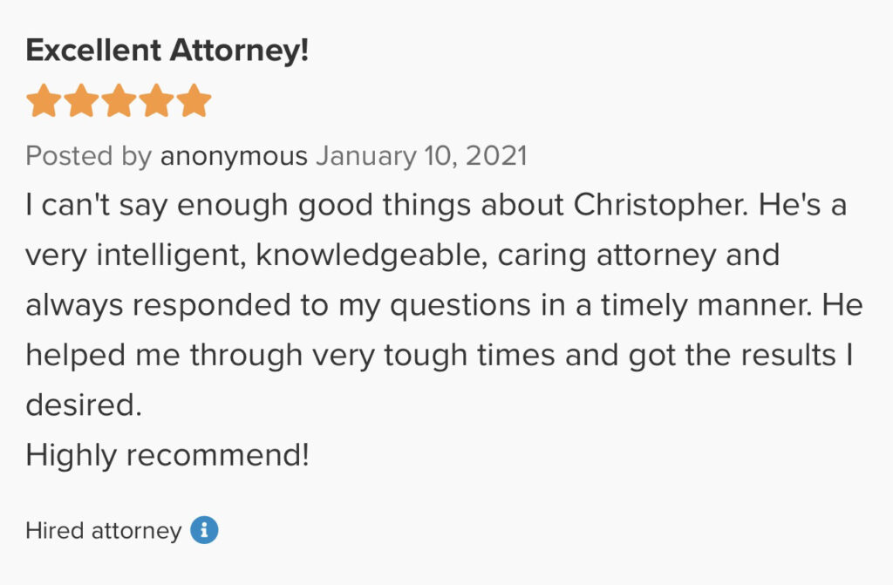Click the "Hired attorney" label text
This screenshot has width=893, height=585.
103,530
